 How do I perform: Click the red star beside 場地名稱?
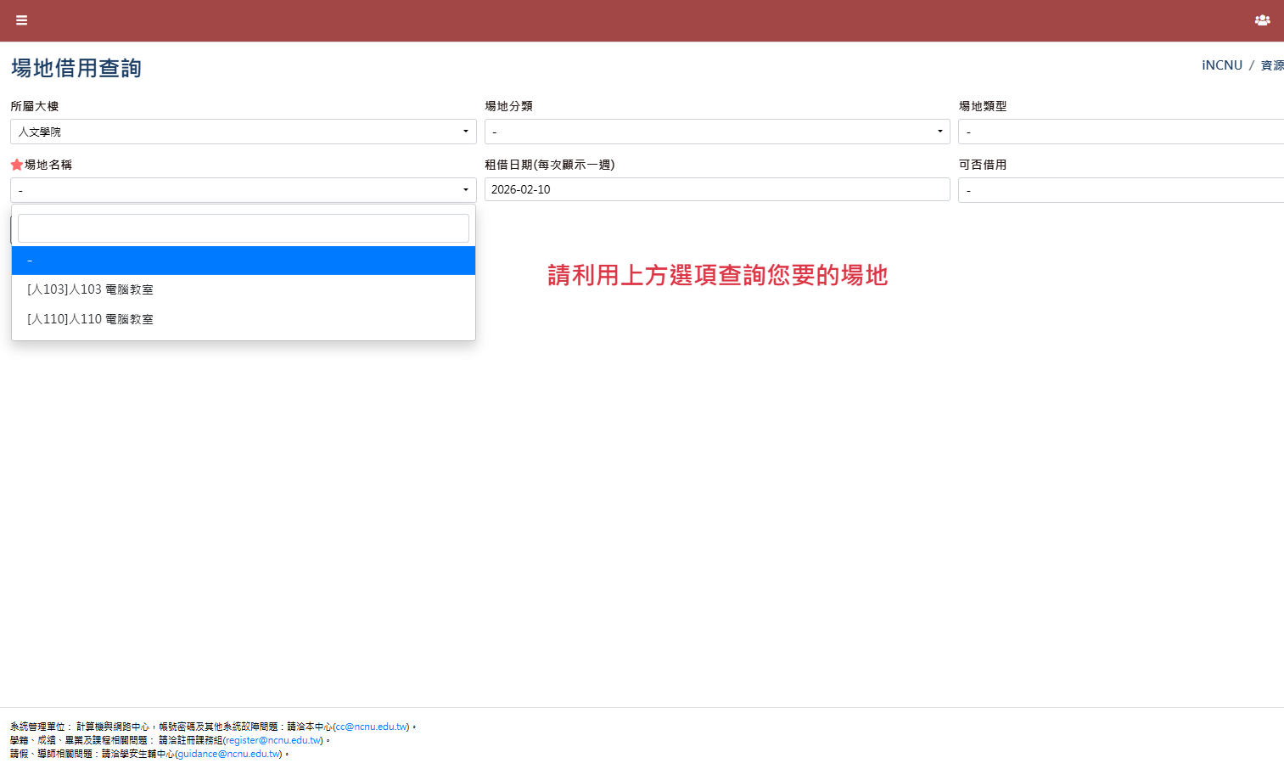(16, 164)
